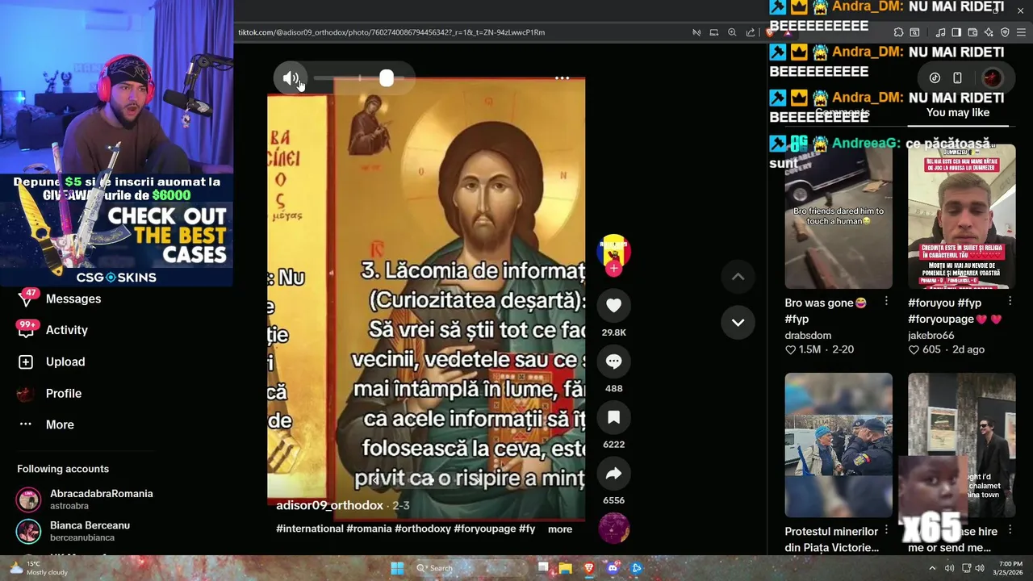1033x581 pixels.
Task: Open the Windows Start menu
Action: [397, 568]
